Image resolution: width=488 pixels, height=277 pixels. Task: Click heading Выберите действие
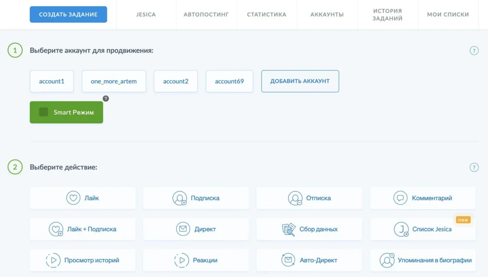click(x=63, y=167)
